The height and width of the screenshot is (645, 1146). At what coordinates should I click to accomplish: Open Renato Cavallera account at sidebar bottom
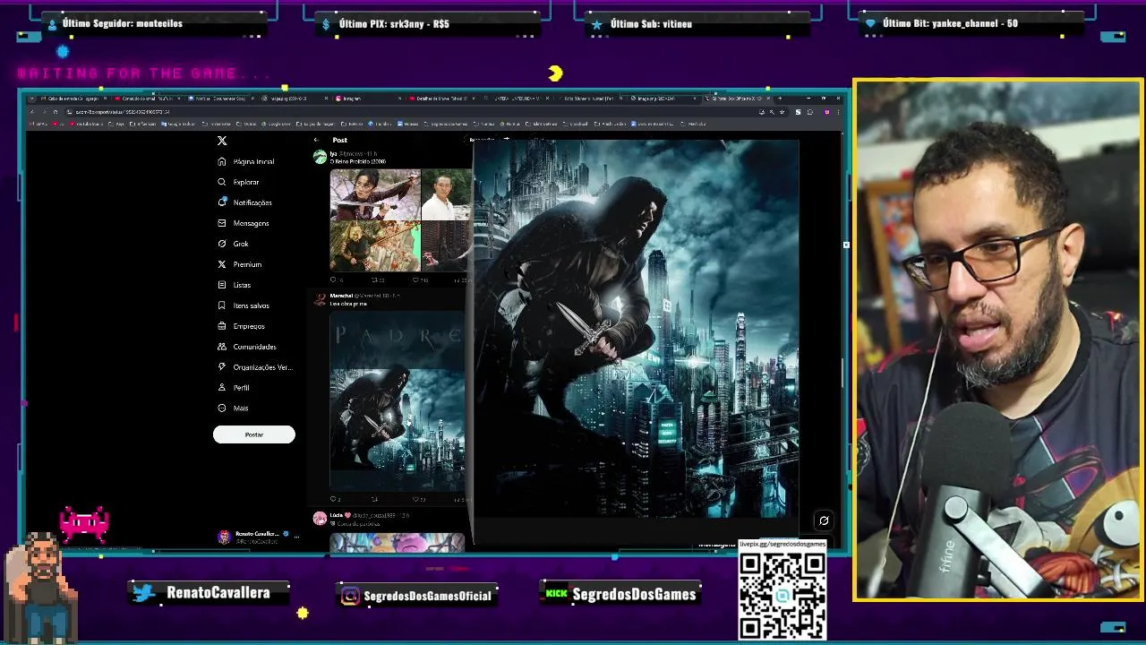260,537
